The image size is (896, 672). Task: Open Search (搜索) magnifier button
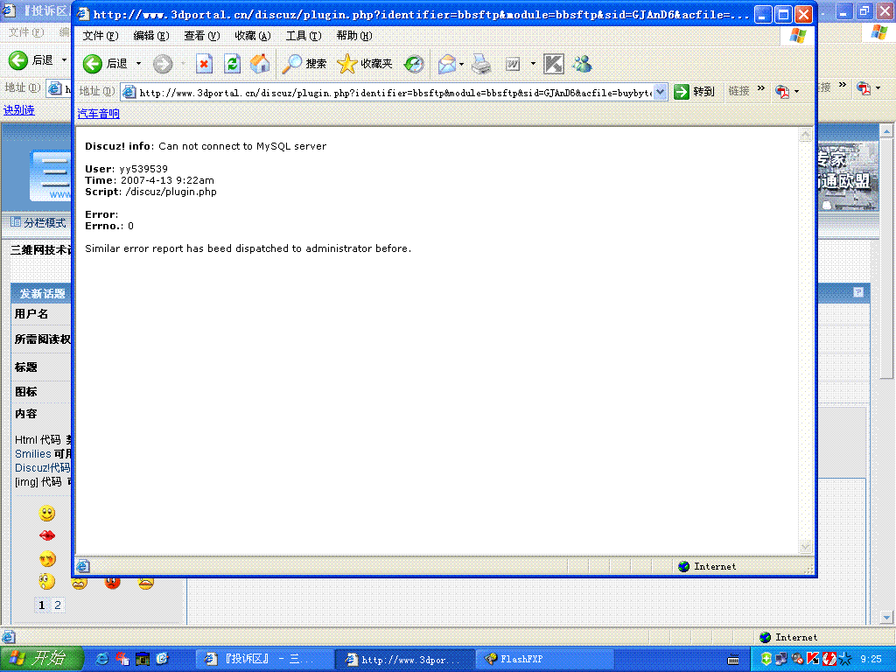[x=304, y=64]
